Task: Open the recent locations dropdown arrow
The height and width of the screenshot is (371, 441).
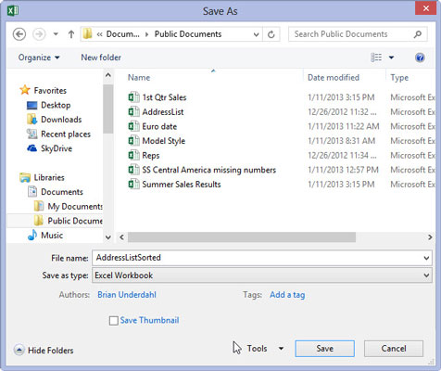Action: click(x=56, y=34)
